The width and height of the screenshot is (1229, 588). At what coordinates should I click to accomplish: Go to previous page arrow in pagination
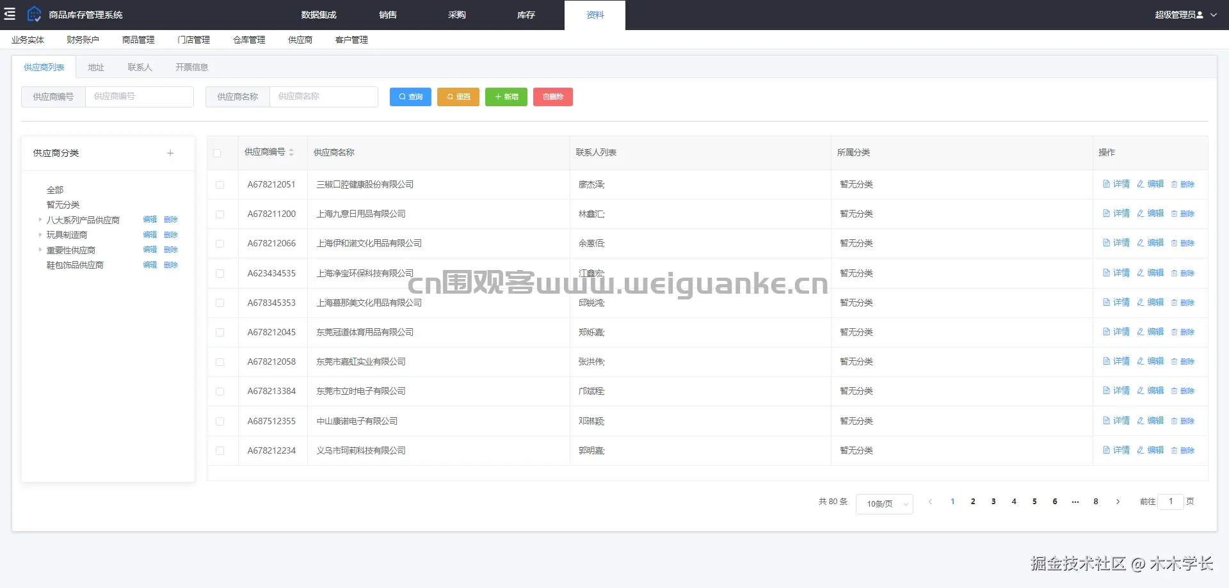tap(931, 502)
